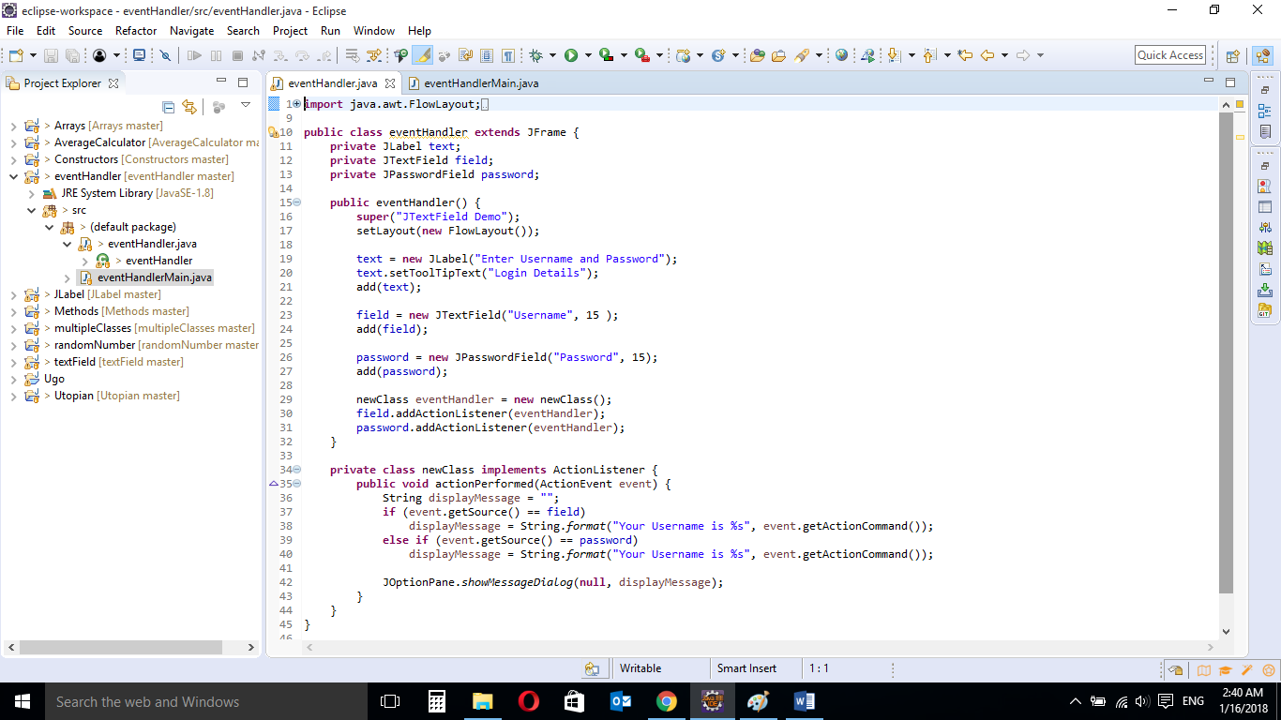This screenshot has width=1281, height=720.
Task: Click the Save All toolbar icon
Action: 72,55
